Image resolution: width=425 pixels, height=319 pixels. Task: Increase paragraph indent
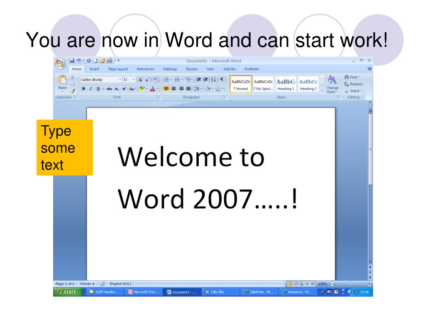click(205, 80)
